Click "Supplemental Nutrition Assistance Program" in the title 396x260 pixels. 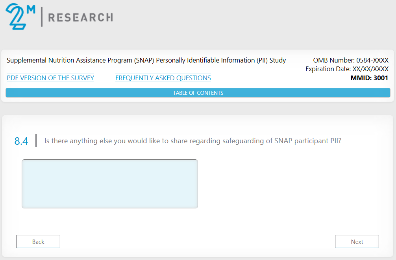tap(70, 61)
